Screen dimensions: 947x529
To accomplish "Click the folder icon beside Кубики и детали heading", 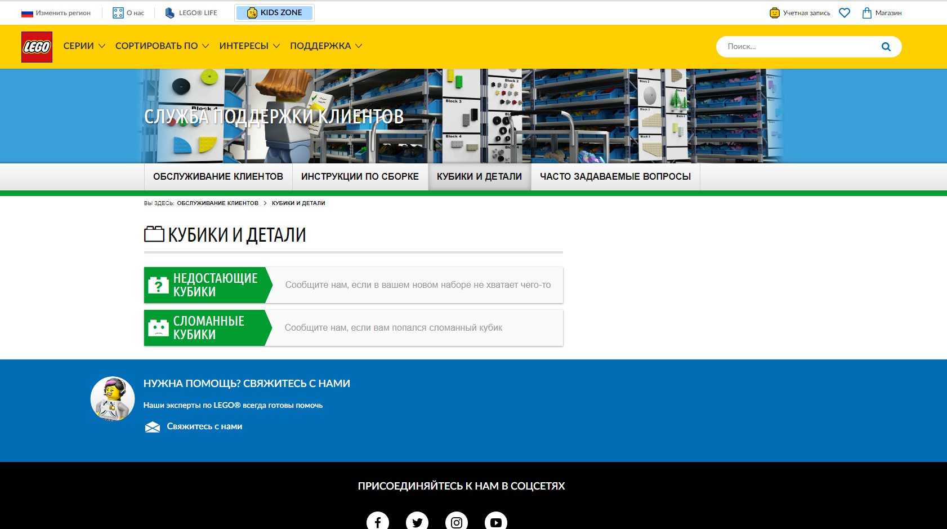I will click(154, 234).
